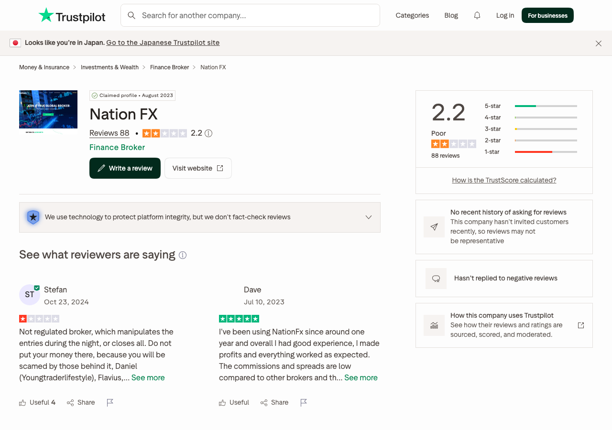Screen dimensions: 612x430
Task: Share Stefan's review
Action: coord(81,402)
